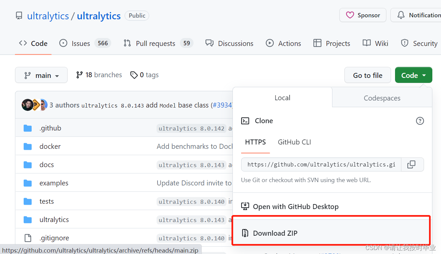Click the Sponsor button
The image size is (441, 254).
(x=363, y=15)
